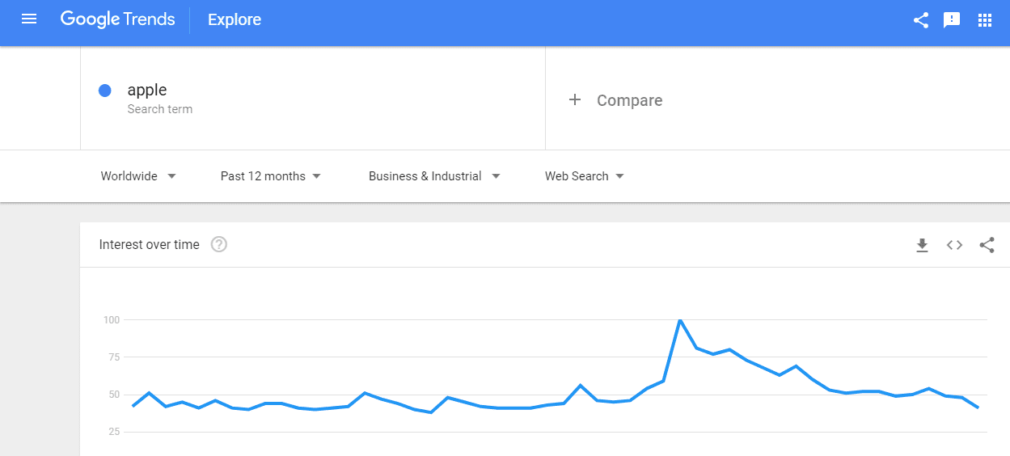This screenshot has height=456, width=1010.
Task: Expand the Worldwide region dropdown
Action: tap(138, 176)
